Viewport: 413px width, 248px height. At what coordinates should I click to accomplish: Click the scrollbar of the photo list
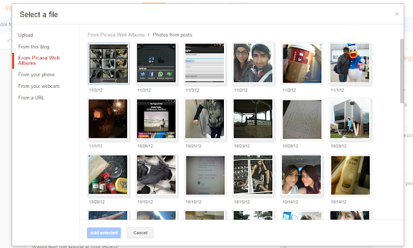click(x=401, y=71)
